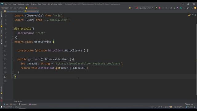The image size is (197, 111).
Task: Click the editor vertical scrollbar
Action: [x=196, y=59]
